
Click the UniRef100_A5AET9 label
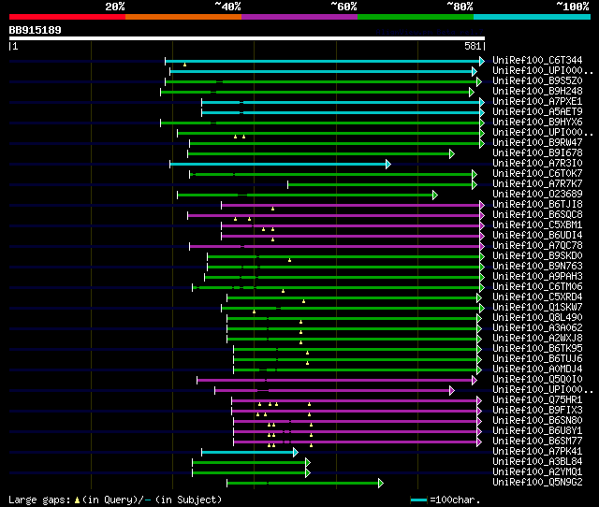[x=537, y=112]
